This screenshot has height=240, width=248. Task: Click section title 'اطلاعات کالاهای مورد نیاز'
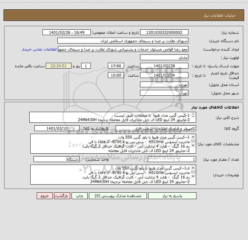pyautogui.click(x=215, y=107)
